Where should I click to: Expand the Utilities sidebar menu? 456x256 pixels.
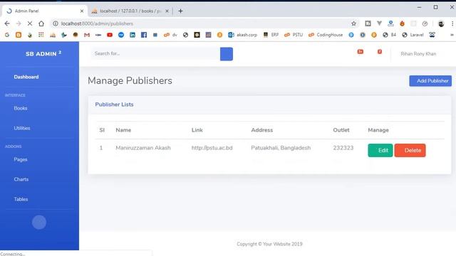coord(22,128)
